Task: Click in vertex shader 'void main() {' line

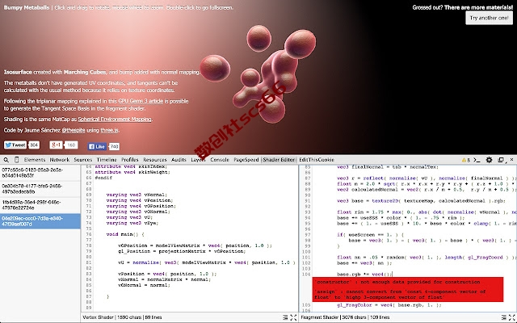Action: point(125,234)
